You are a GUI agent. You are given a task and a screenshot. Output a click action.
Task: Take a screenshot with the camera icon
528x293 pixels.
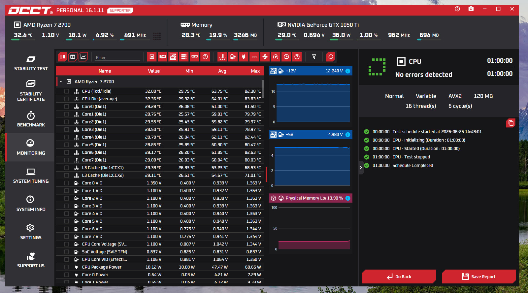pos(471,9)
